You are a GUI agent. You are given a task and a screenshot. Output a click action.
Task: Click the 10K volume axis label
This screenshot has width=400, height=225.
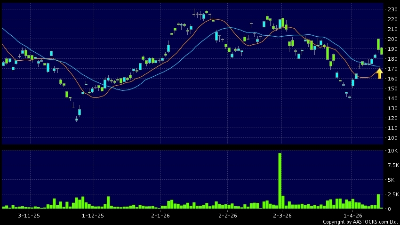392,151
